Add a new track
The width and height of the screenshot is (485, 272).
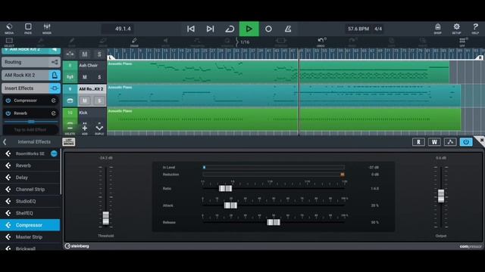(85, 129)
